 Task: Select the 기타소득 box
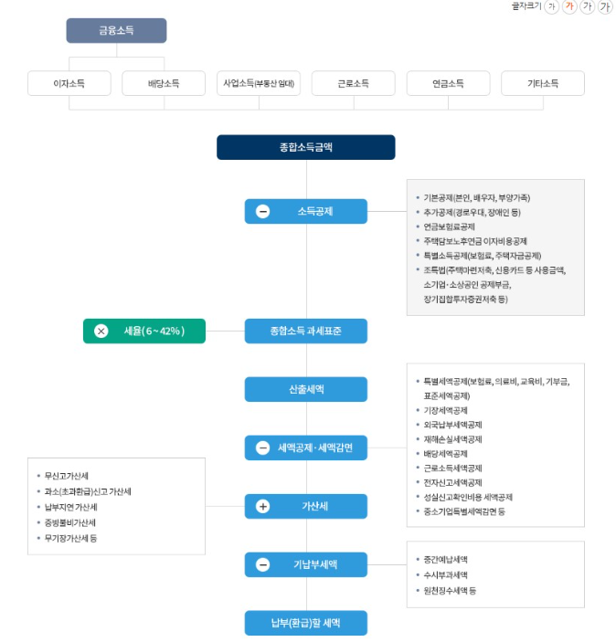pos(543,83)
